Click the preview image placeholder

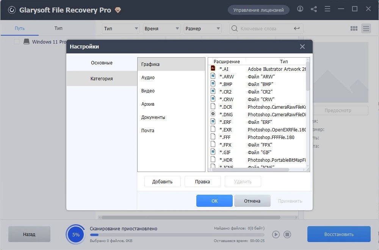(340, 72)
